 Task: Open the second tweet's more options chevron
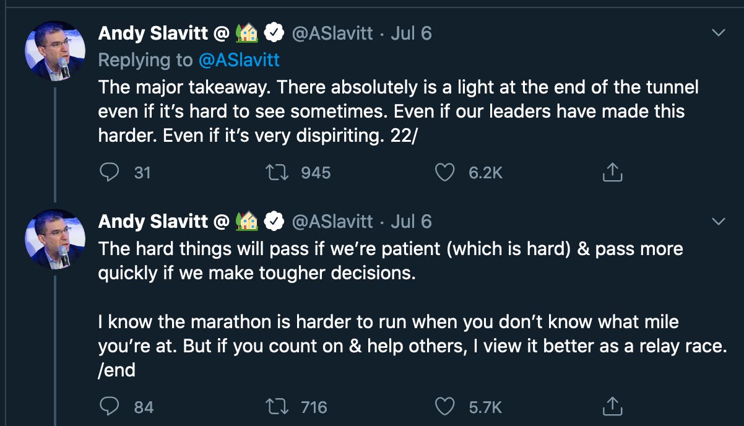(x=718, y=221)
